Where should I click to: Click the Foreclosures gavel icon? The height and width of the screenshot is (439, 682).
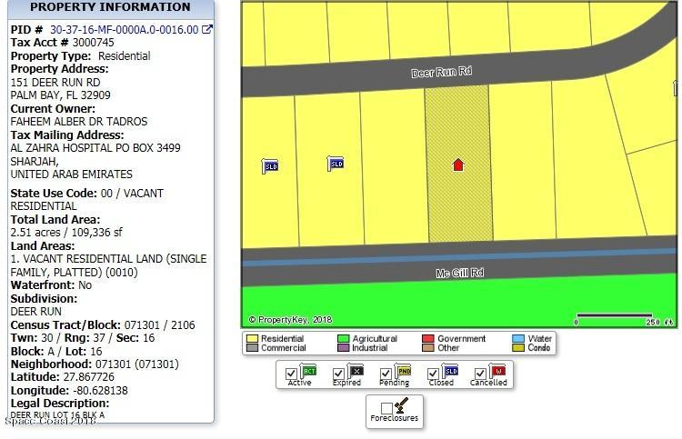coord(401,405)
